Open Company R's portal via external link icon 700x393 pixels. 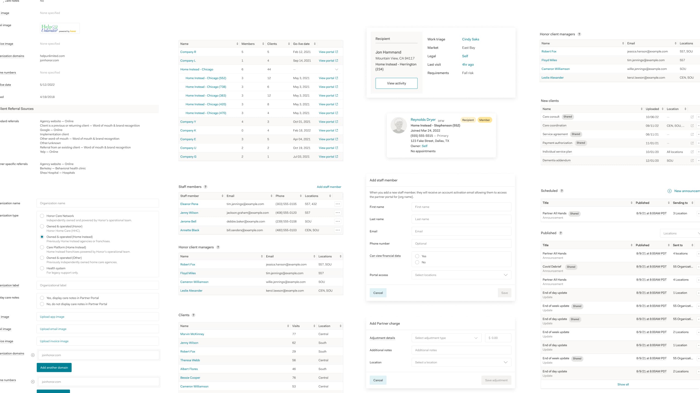point(337,52)
